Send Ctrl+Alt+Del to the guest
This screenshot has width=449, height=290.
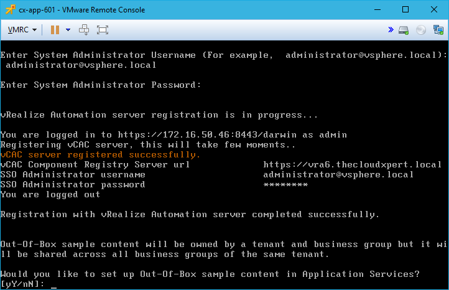tap(85, 30)
